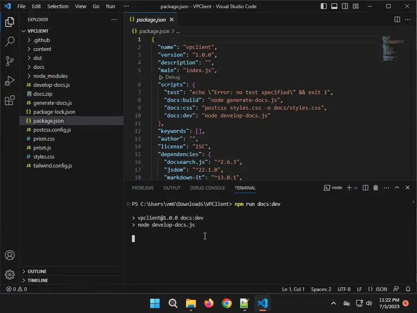Open the Source Control view

10,61
